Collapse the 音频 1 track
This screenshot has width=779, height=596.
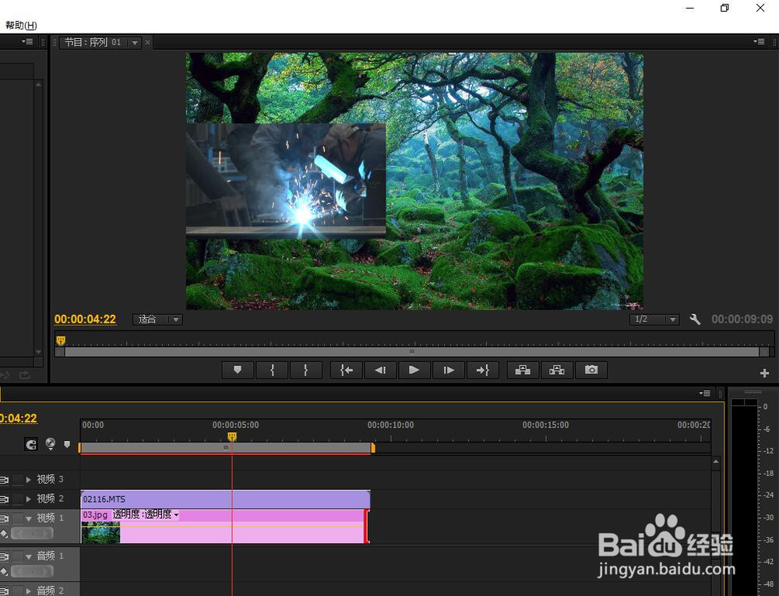(28, 557)
